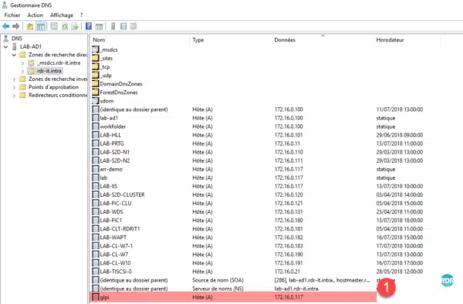This screenshot has height=304, width=463.
Task: Click the _tcp folder icon
Action: pos(96,66)
